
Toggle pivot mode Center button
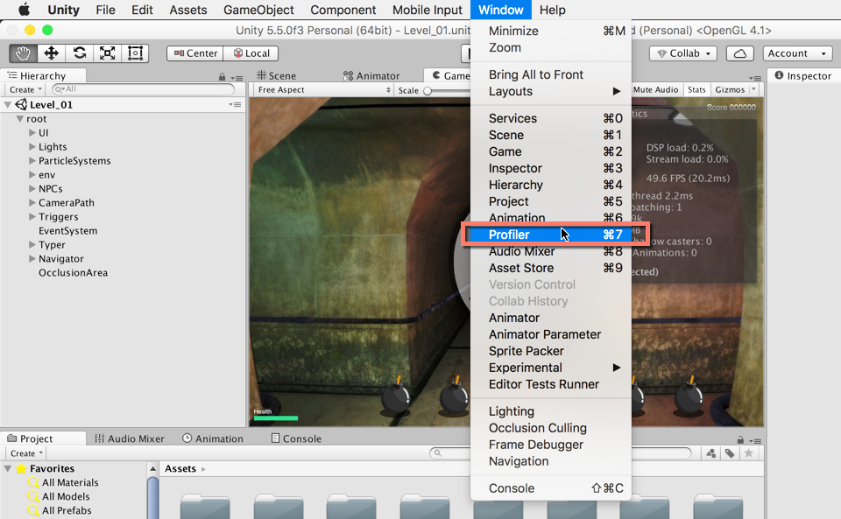[x=194, y=53]
